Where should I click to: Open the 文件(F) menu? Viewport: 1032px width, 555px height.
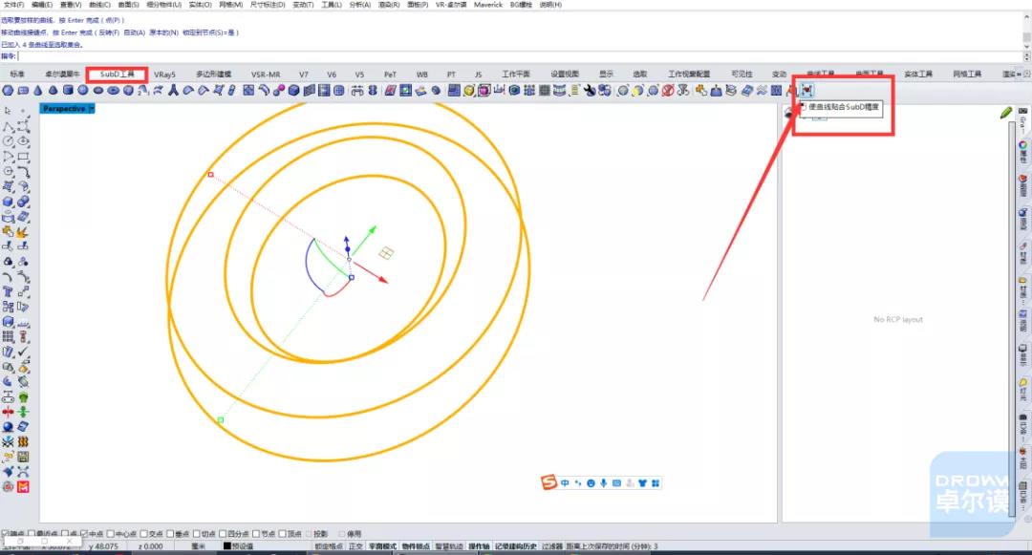(13, 5)
